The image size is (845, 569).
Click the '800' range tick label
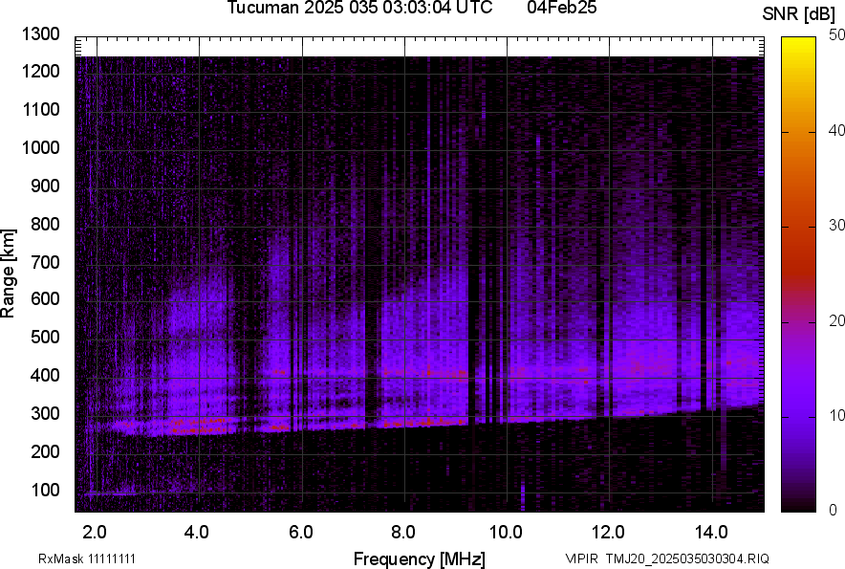[45, 224]
